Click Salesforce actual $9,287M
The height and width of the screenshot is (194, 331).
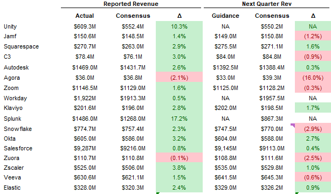(x=85, y=148)
